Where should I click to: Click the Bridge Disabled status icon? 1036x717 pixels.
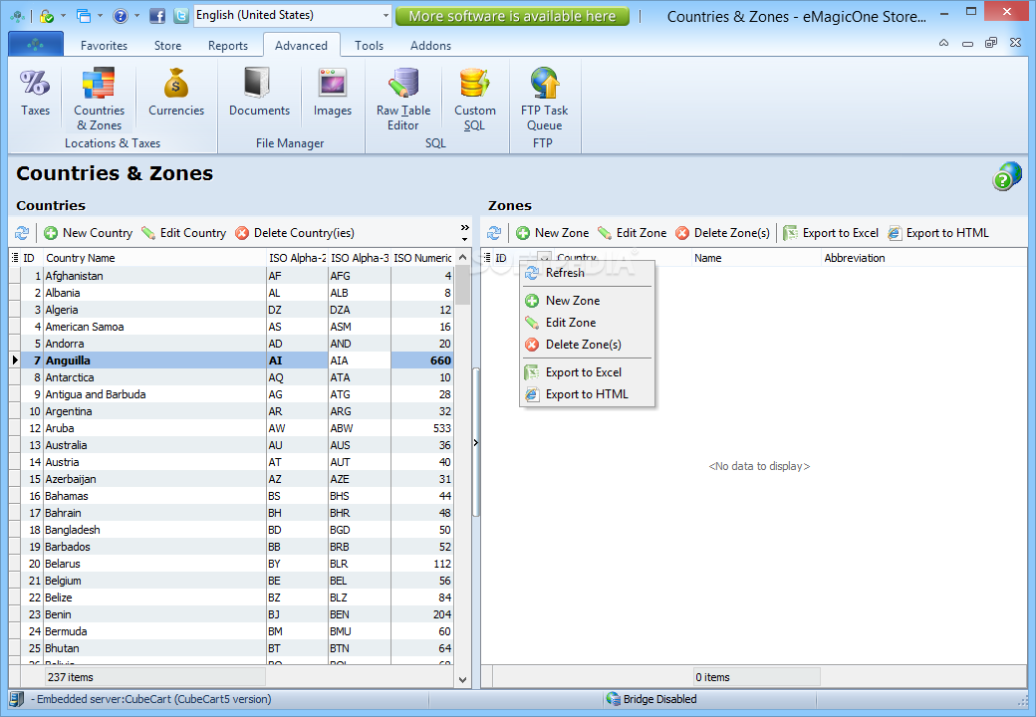click(614, 698)
